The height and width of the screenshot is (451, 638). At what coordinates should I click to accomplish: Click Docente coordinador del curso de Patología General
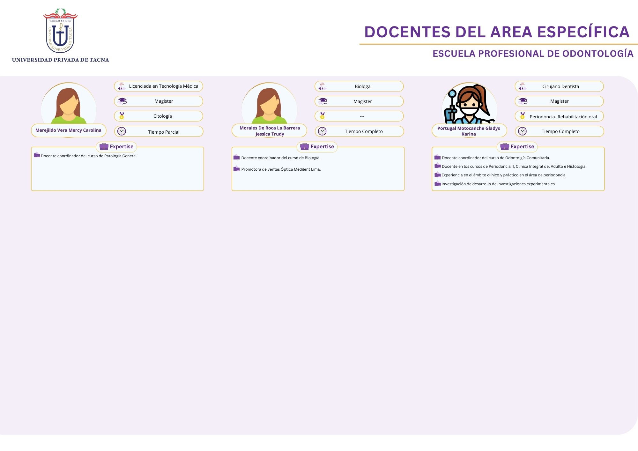click(x=89, y=156)
